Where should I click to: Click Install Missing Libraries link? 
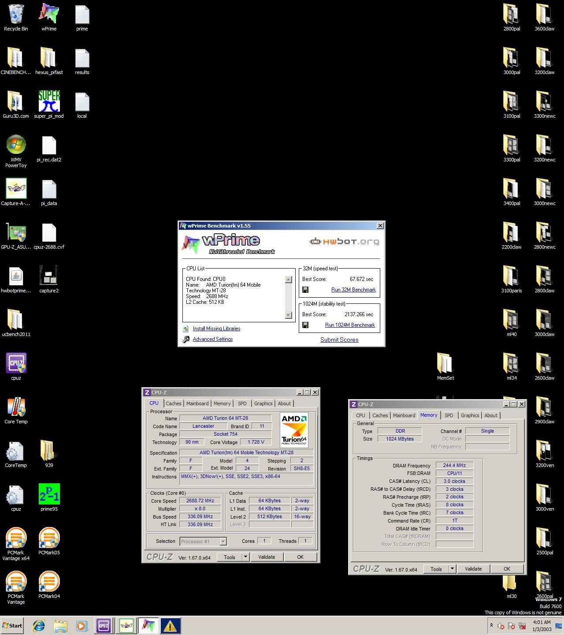[x=216, y=329]
